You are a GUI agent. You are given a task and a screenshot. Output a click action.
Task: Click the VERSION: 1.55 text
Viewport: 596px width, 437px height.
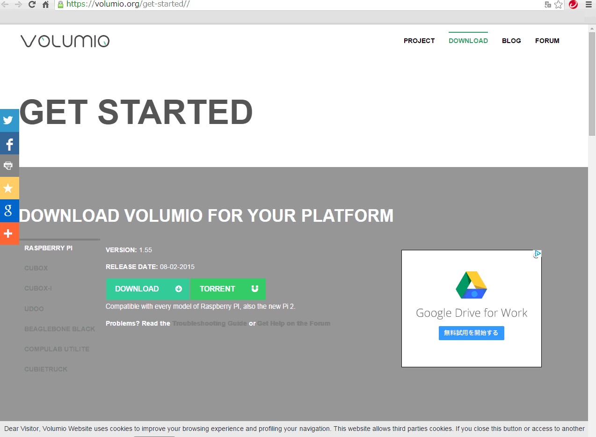click(129, 250)
